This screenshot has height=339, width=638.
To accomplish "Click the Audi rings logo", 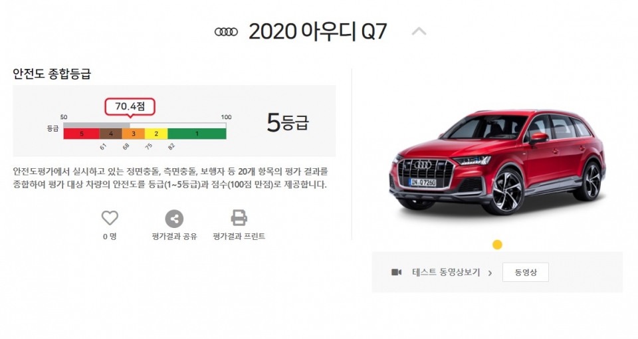I will pyautogui.click(x=226, y=32).
